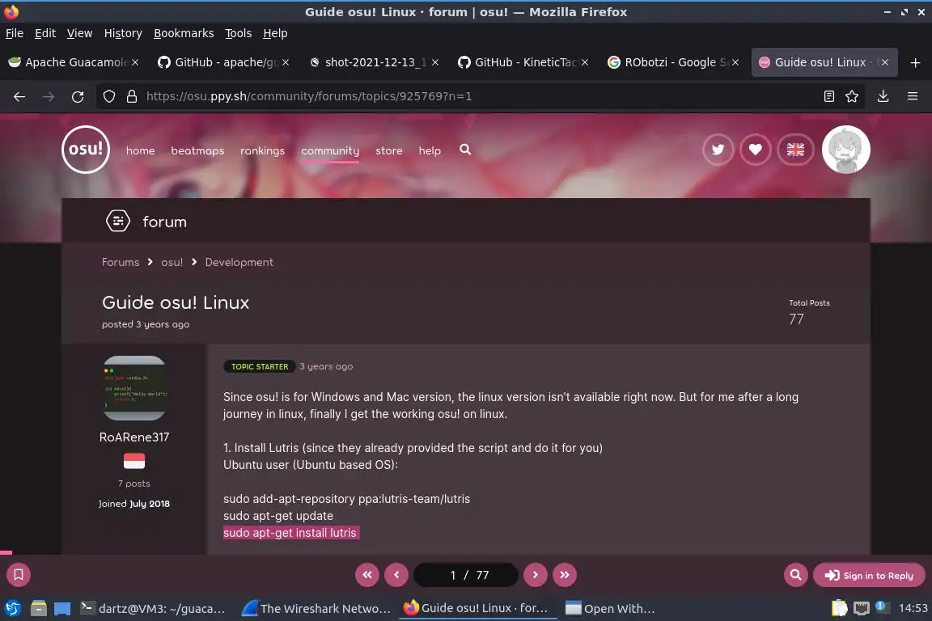This screenshot has width=932, height=621.
Task: Reload the current page
Action: 78,96
